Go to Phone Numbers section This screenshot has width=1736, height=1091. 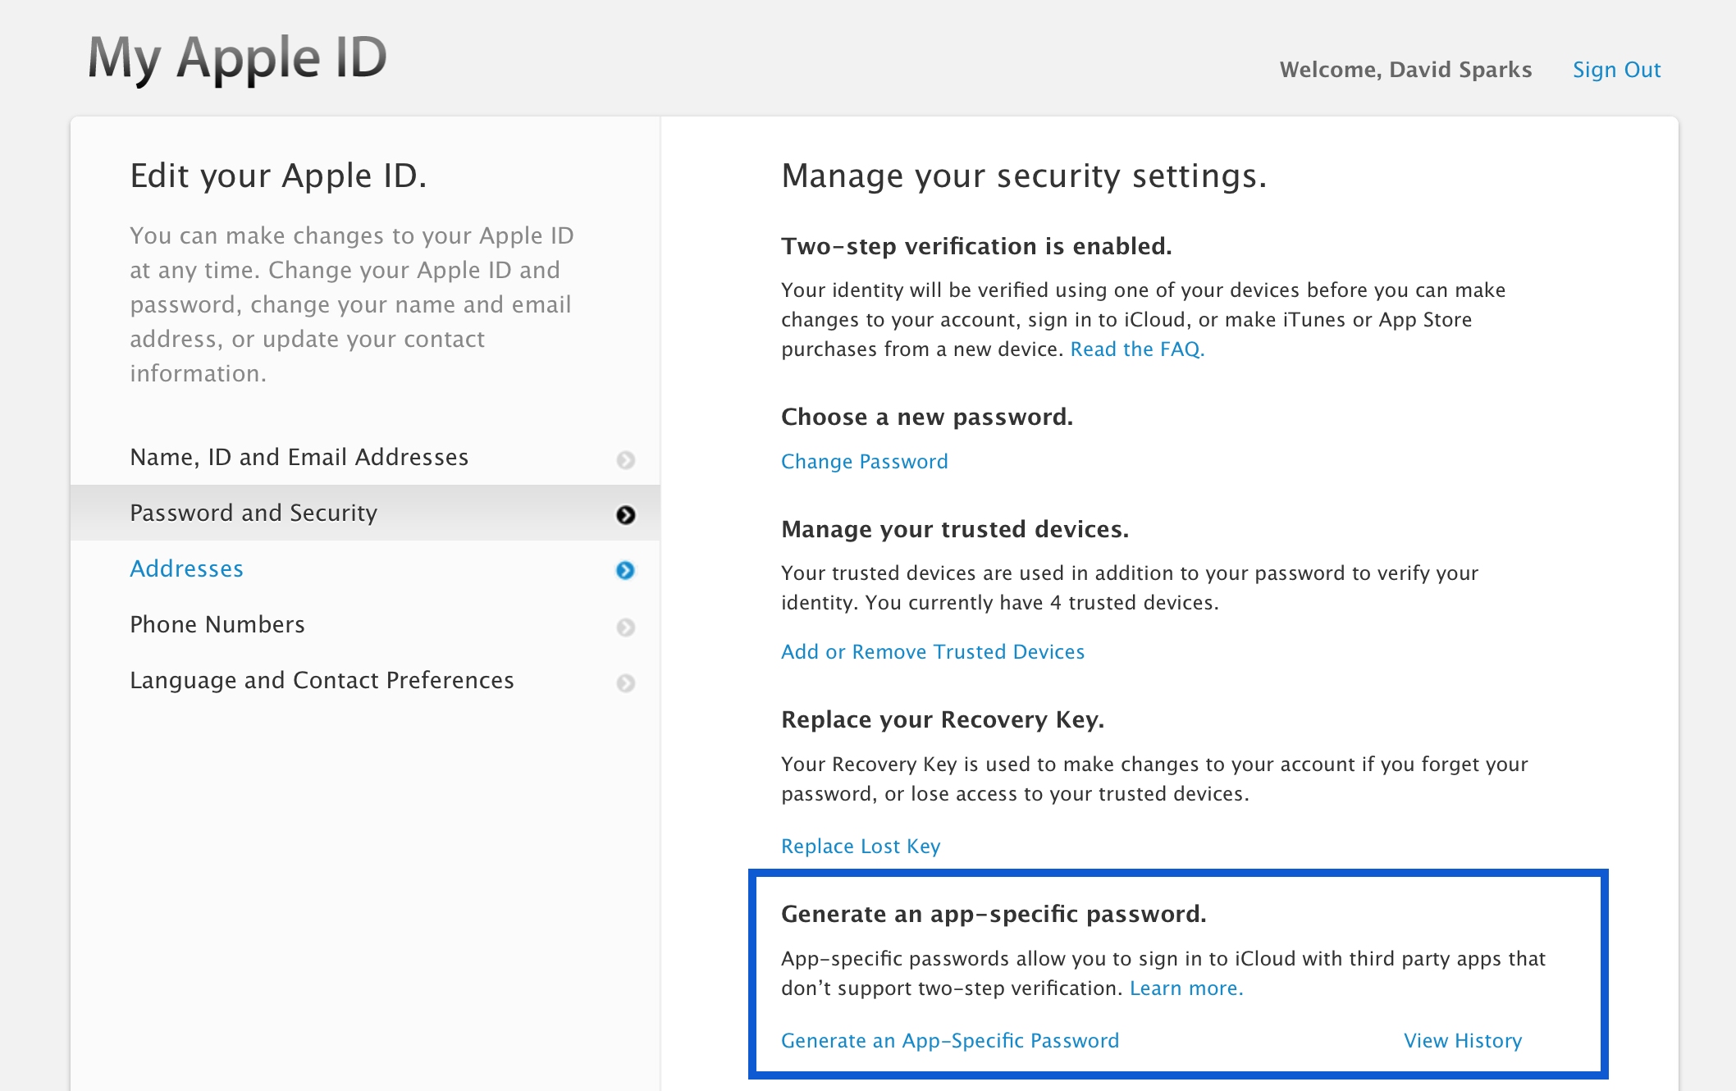click(365, 624)
